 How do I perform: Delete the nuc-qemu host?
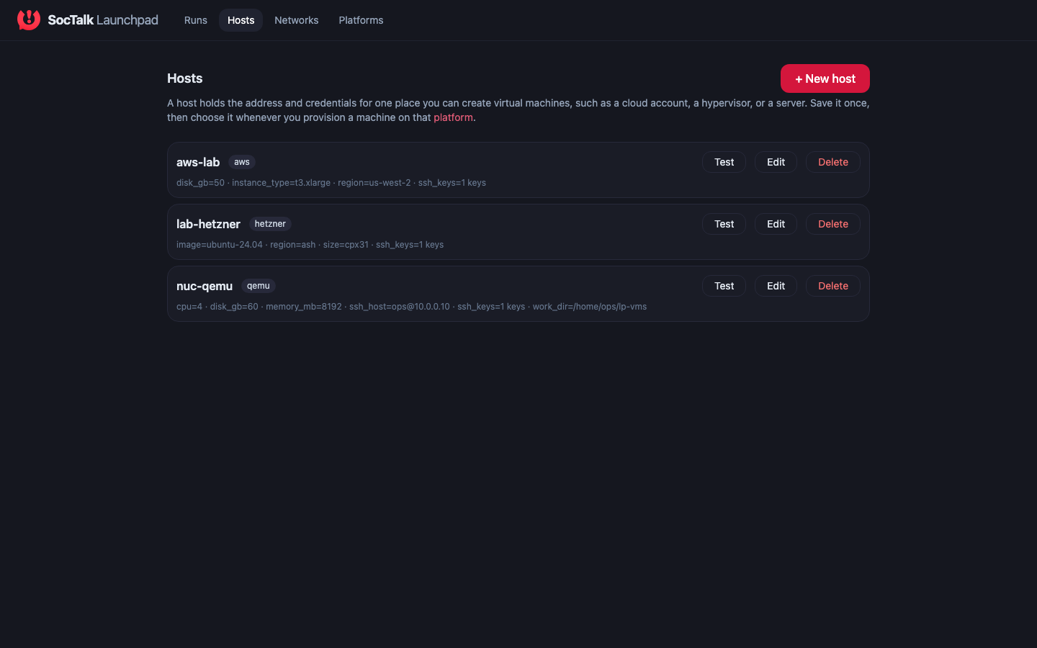pos(833,286)
